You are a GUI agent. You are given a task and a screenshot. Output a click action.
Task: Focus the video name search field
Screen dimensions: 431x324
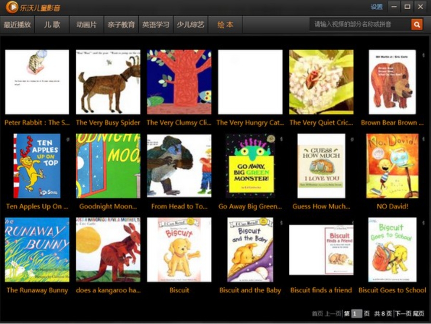360,25
